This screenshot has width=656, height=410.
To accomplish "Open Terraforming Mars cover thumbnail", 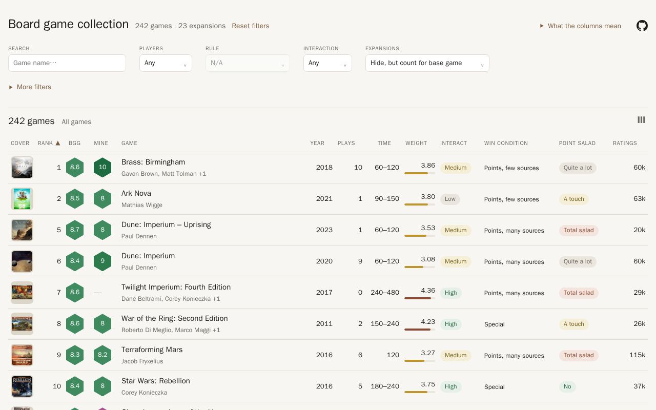I will click(22, 355).
